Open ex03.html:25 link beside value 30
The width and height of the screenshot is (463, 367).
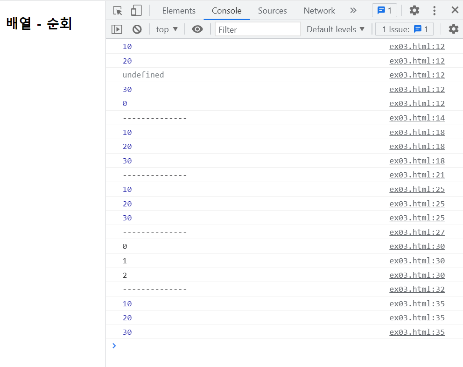(417, 218)
